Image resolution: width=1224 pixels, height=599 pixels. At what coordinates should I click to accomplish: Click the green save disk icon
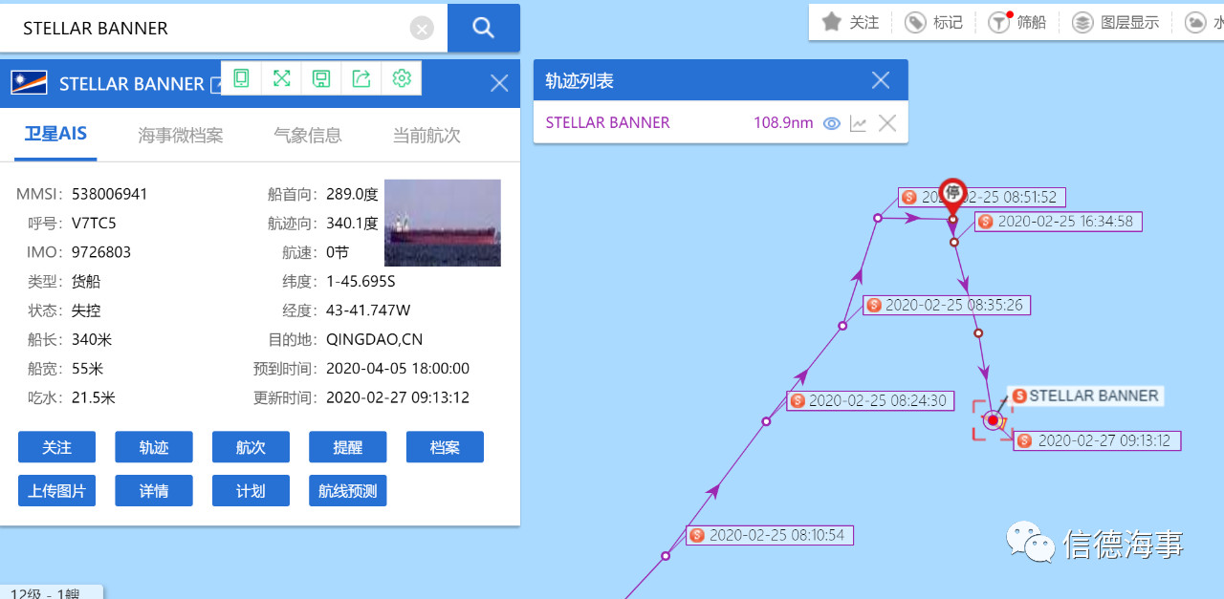point(321,78)
